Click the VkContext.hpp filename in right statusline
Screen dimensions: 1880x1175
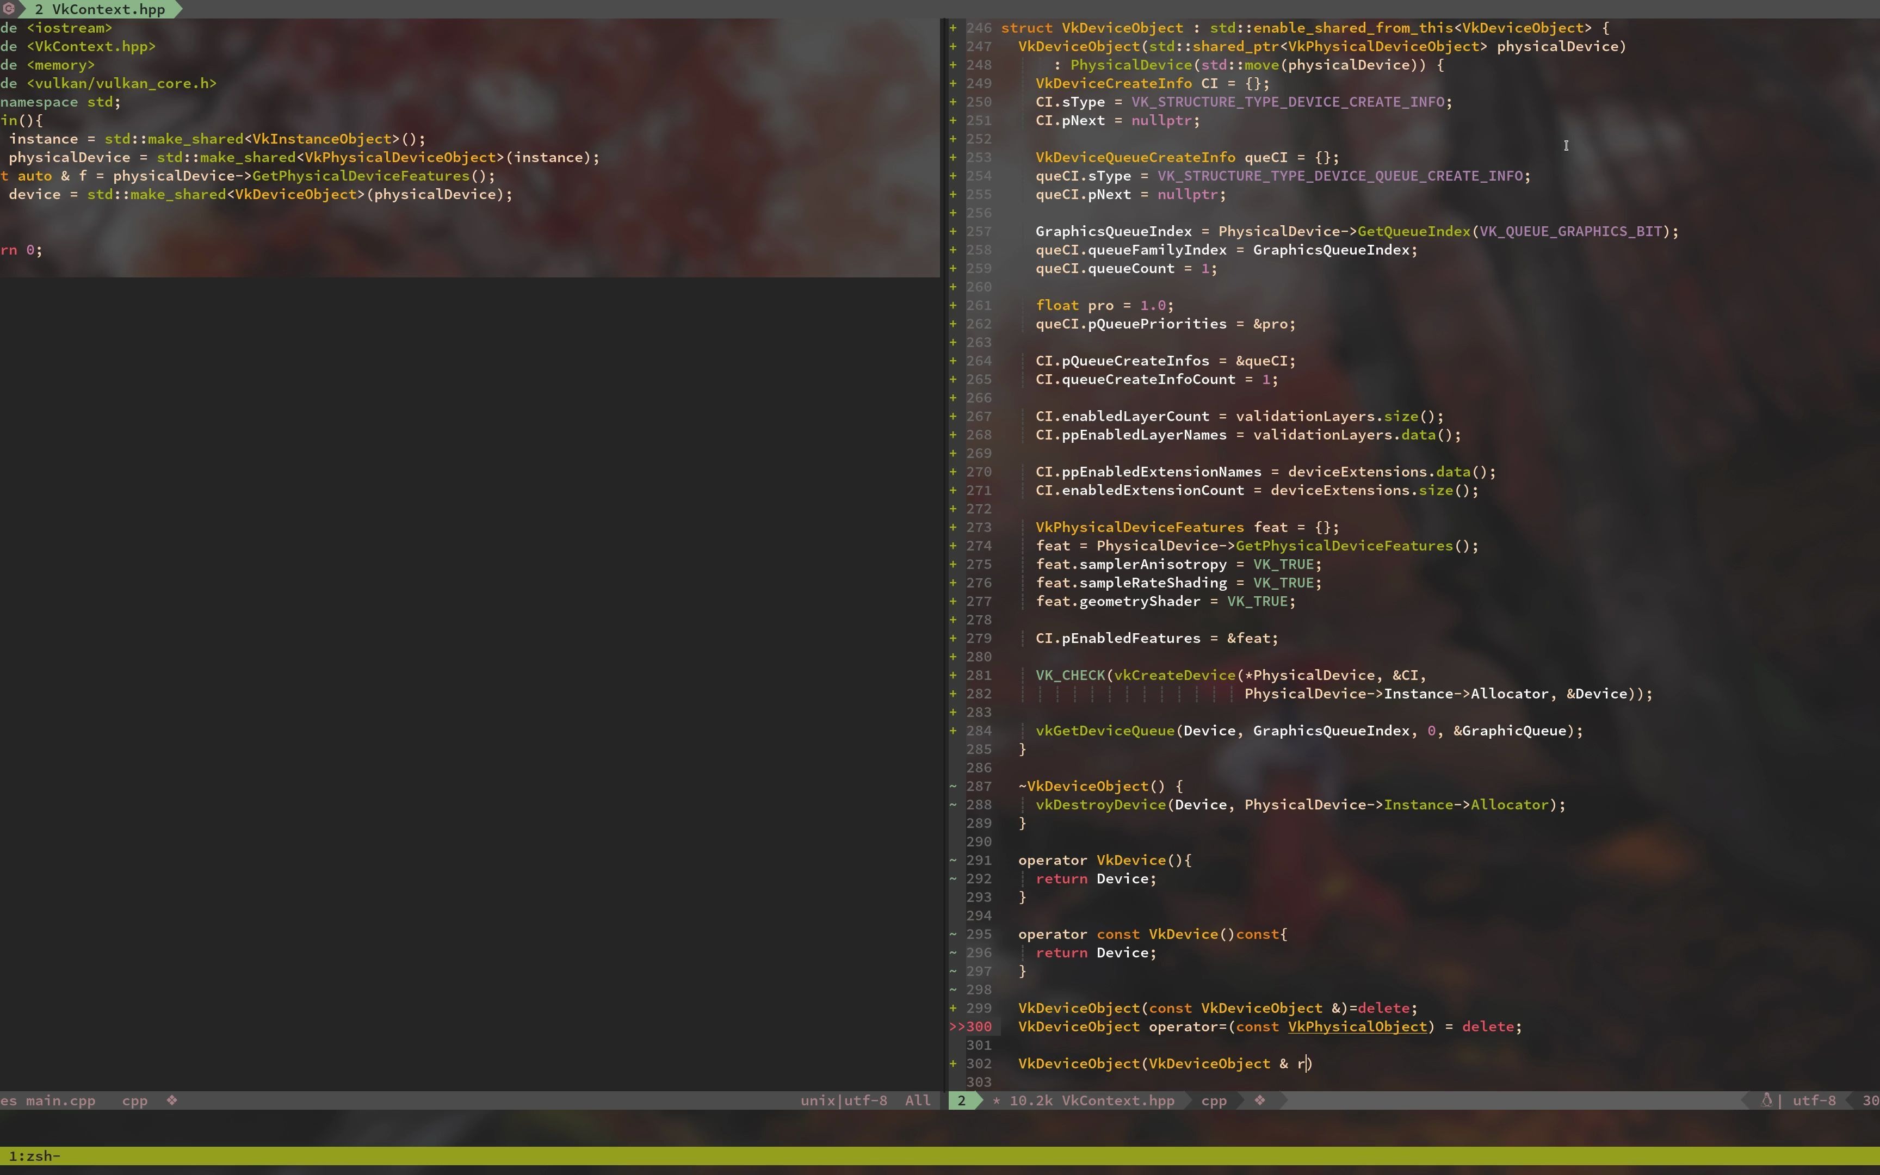point(1118,1100)
